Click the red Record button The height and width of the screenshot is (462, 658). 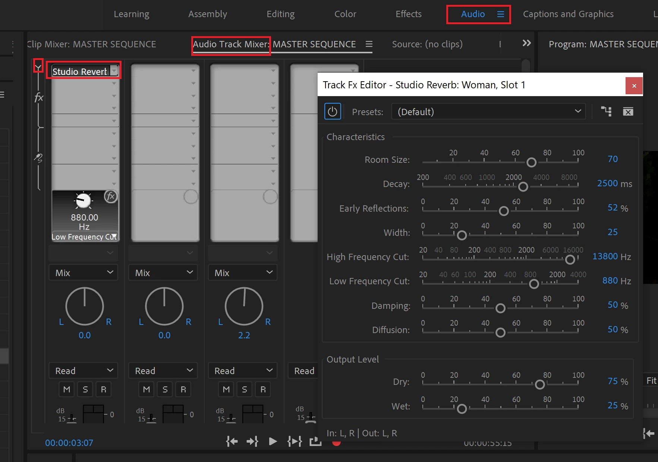point(336,443)
